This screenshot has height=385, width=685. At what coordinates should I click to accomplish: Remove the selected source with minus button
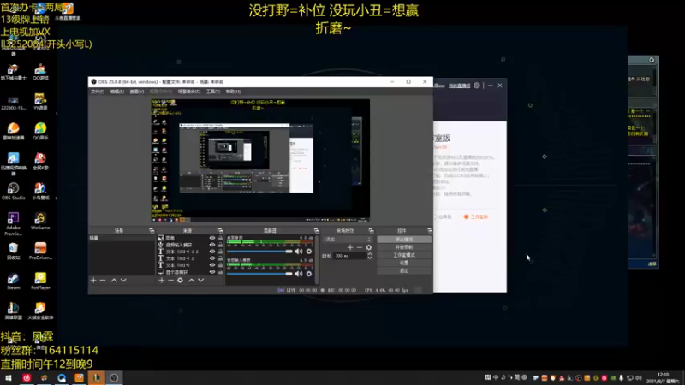click(x=170, y=281)
